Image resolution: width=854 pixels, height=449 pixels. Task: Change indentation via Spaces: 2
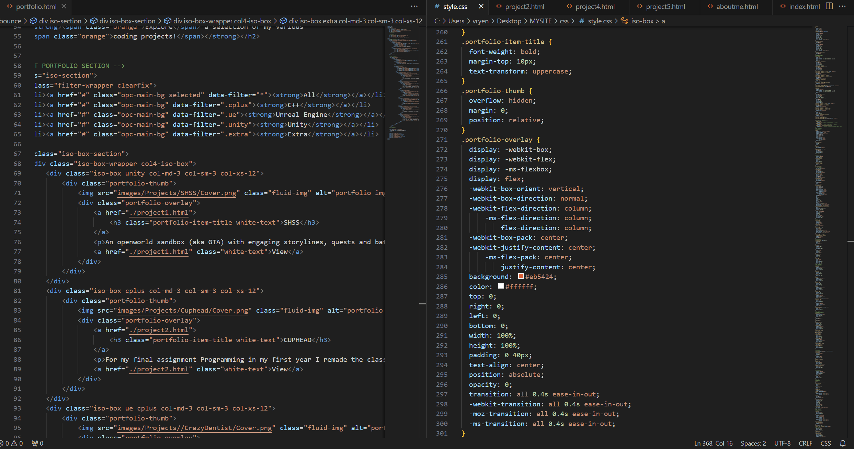(x=753, y=443)
